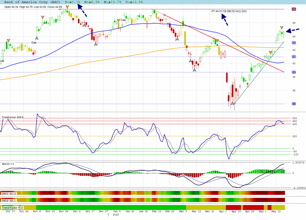Select the Feb 10 date on the time axis
This screenshot has height=220, width=306.
(x=157, y=211)
